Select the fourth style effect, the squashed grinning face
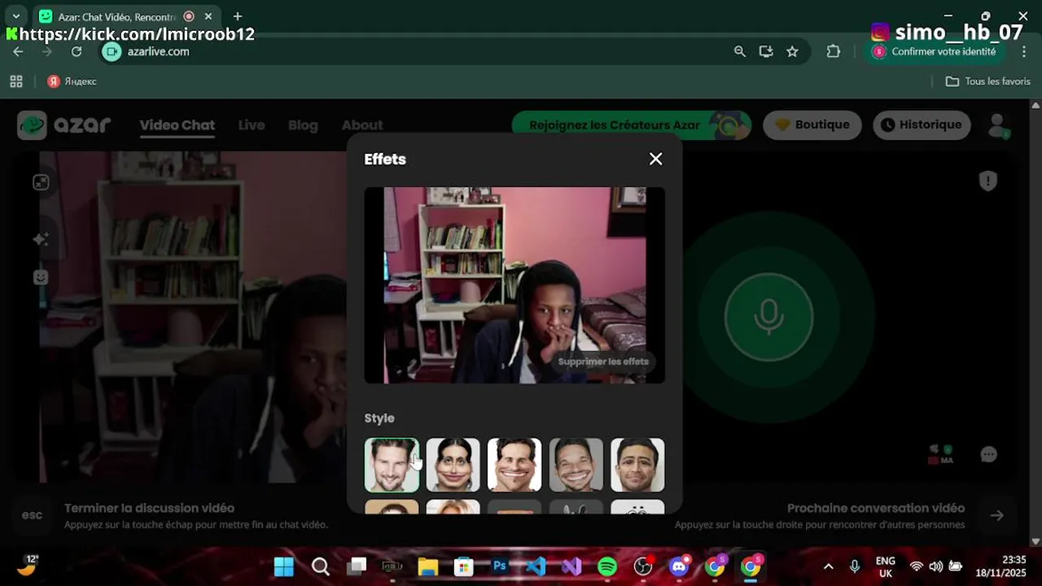This screenshot has width=1042, height=586. [x=576, y=465]
